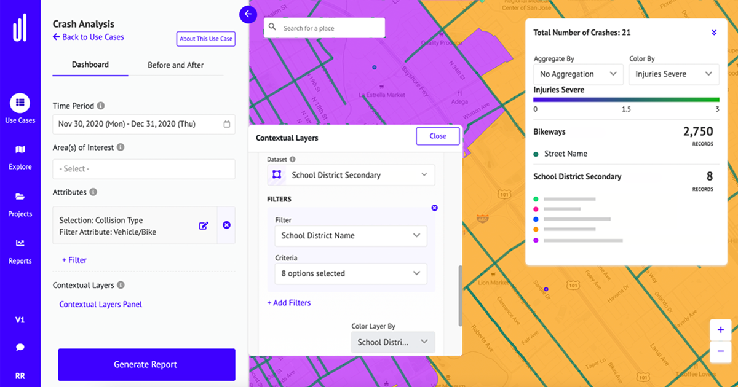Collapse the left panel using the arrow icon
738x387 pixels.
248,14
